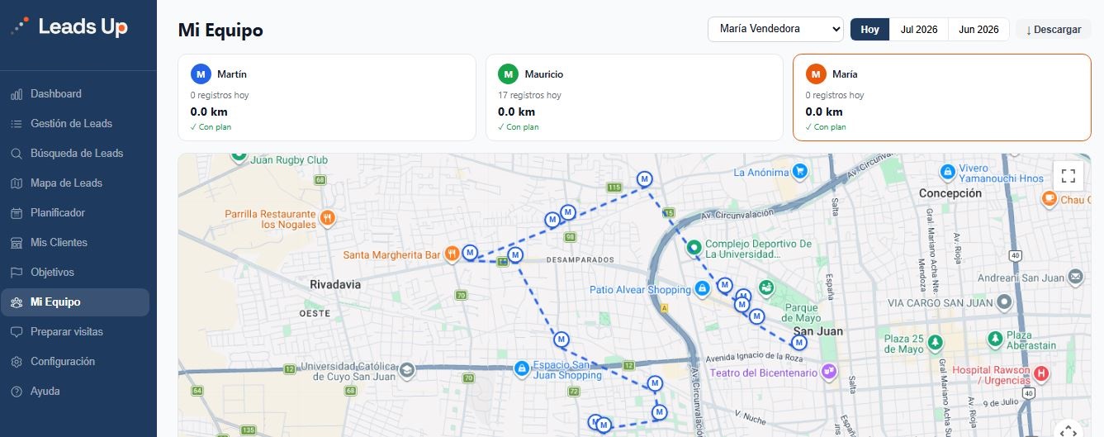Click the Ayuda question mark icon
This screenshot has height=437, width=1104.
click(17, 392)
